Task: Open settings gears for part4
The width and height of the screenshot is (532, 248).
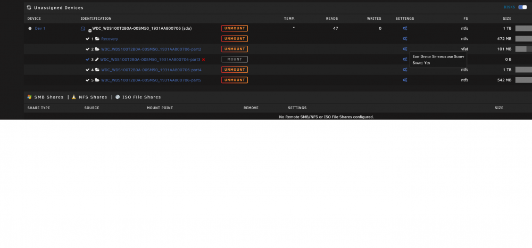Action: tap(405, 70)
